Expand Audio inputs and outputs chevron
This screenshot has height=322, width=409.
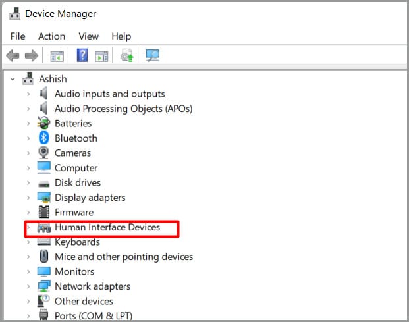(x=28, y=94)
